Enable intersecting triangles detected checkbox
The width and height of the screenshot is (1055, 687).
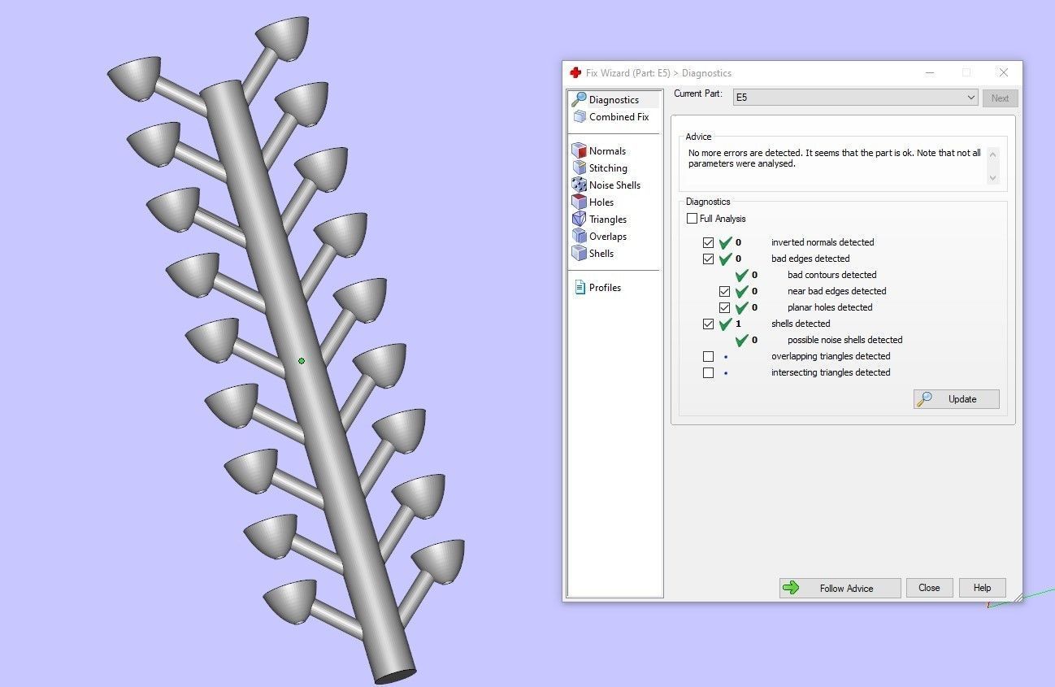tap(708, 372)
